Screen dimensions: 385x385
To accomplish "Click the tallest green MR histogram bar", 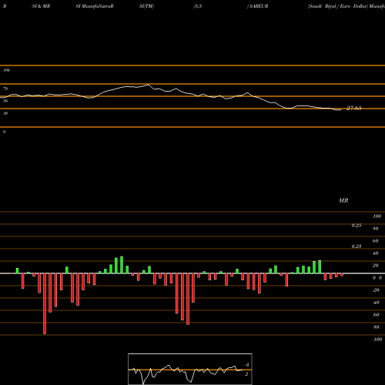I will click(122, 265).
